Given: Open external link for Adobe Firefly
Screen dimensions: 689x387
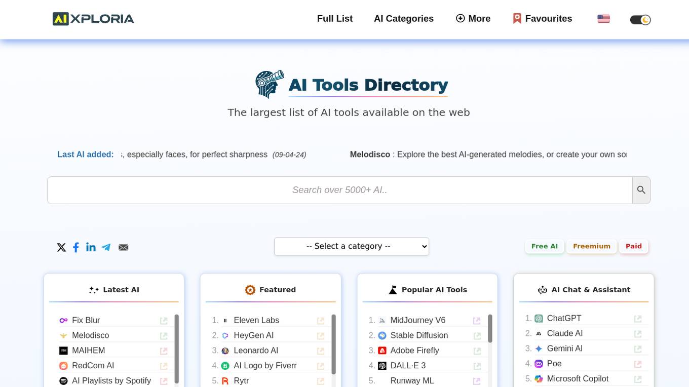Looking at the screenshot, I should click(477, 351).
